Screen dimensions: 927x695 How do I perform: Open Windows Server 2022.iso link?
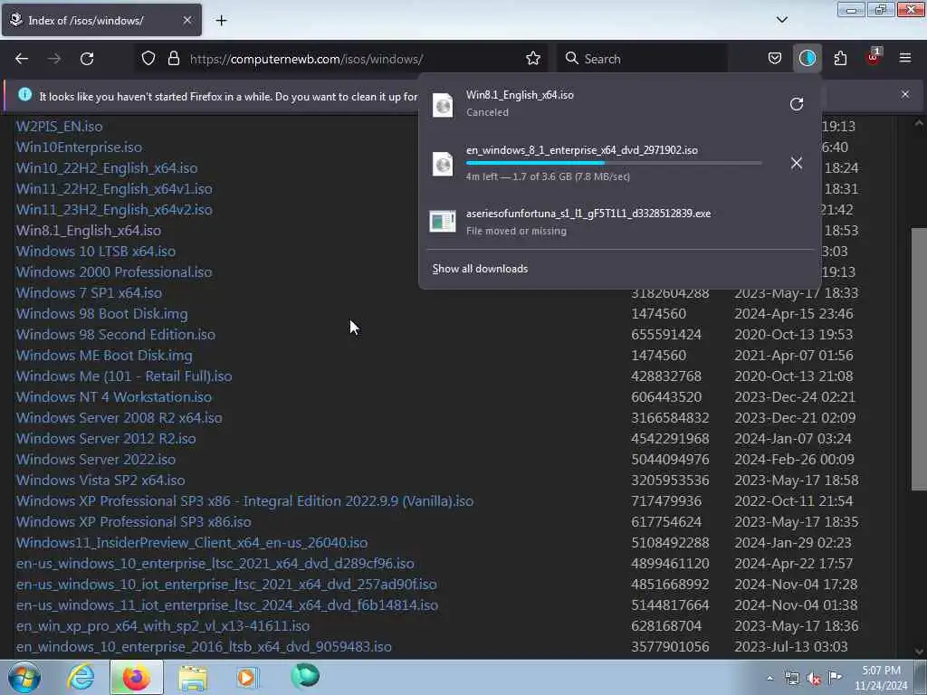[x=96, y=459]
